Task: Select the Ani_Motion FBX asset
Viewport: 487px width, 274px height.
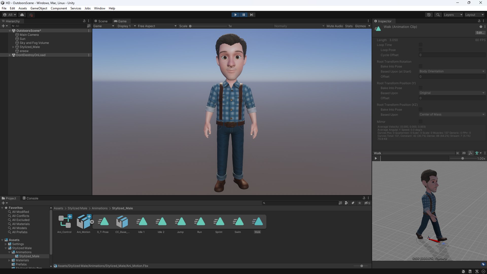Action: [83, 224]
